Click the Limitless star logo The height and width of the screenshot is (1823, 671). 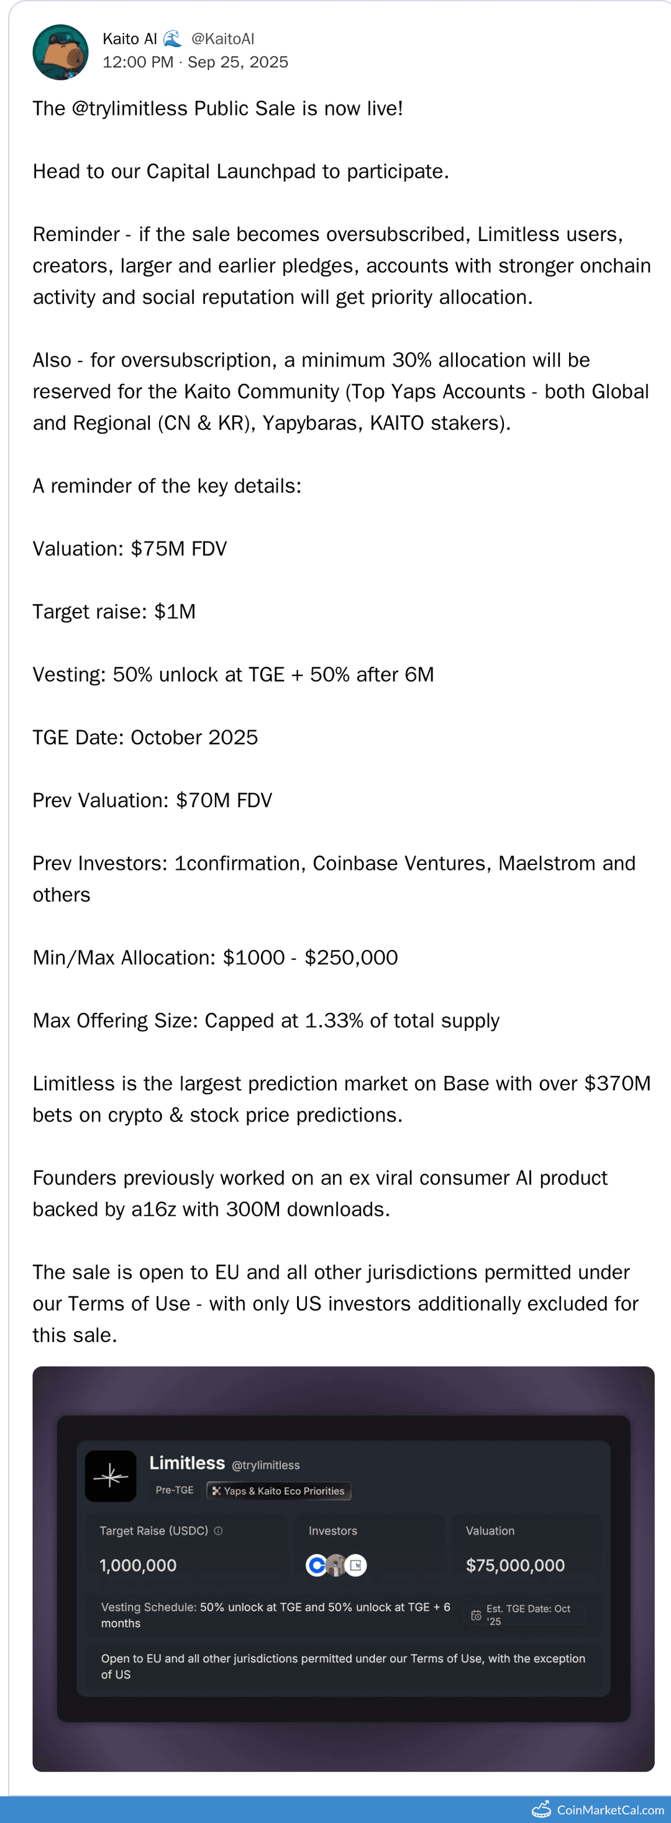(x=111, y=1476)
